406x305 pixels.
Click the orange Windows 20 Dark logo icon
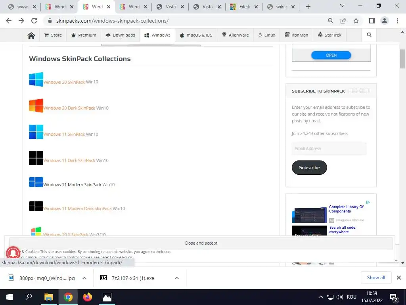coord(36,105)
